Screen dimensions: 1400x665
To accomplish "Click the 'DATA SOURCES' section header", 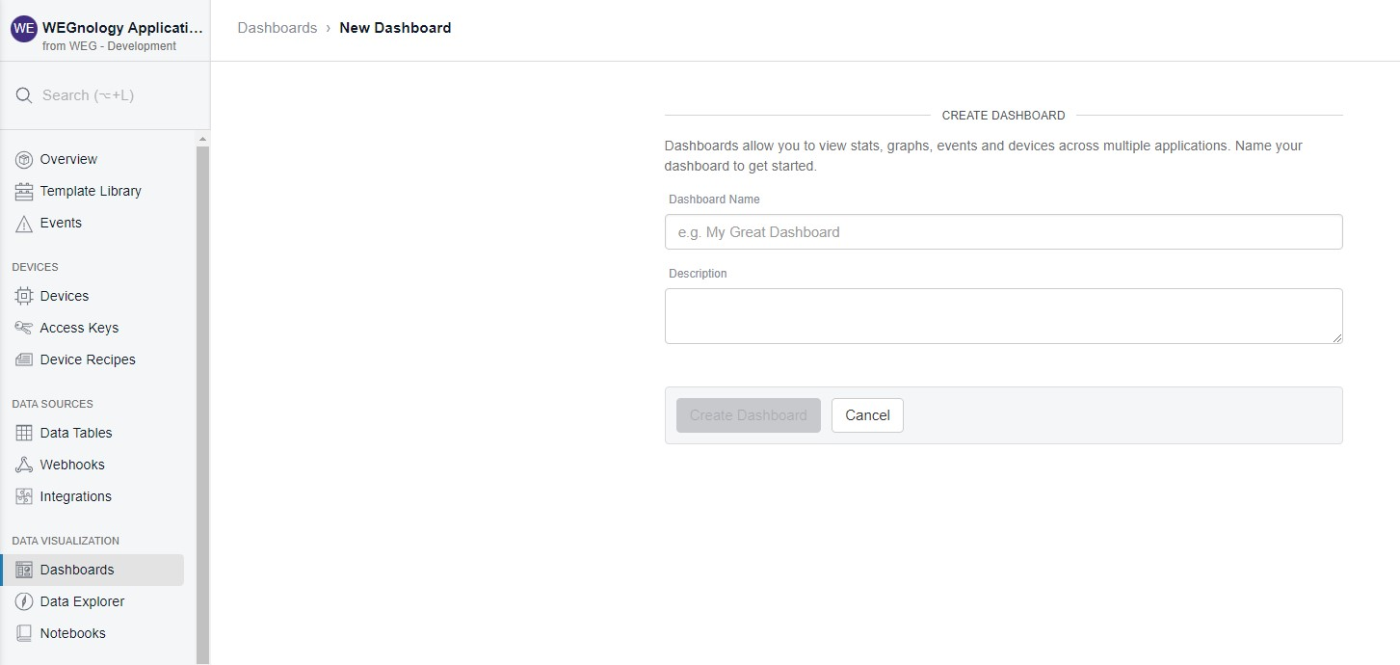I will [52, 404].
